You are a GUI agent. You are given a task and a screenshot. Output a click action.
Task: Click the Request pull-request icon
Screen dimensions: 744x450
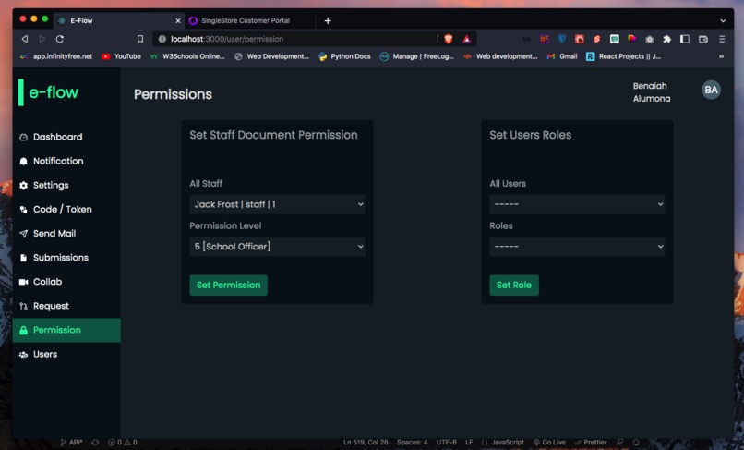tap(23, 307)
